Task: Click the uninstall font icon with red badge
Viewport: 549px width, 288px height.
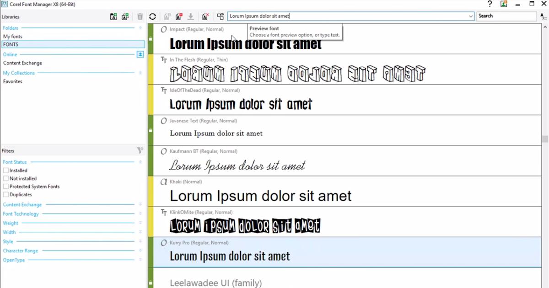Action: [x=179, y=16]
